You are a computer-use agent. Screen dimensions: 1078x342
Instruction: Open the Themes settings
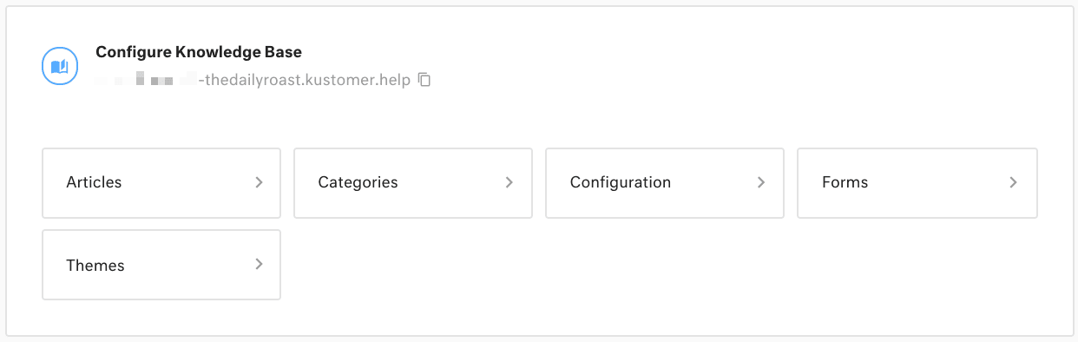point(161,265)
